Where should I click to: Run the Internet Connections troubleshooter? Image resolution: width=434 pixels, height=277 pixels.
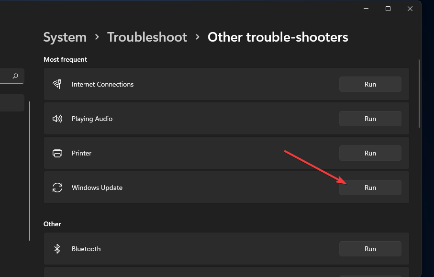pos(370,84)
